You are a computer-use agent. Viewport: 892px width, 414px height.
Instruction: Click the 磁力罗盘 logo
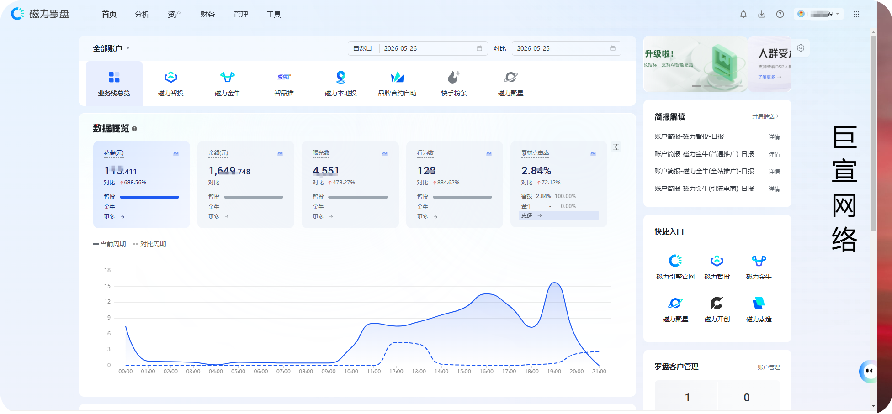40,14
